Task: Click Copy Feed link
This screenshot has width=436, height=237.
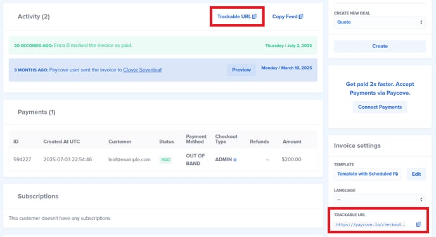Action: (288, 16)
